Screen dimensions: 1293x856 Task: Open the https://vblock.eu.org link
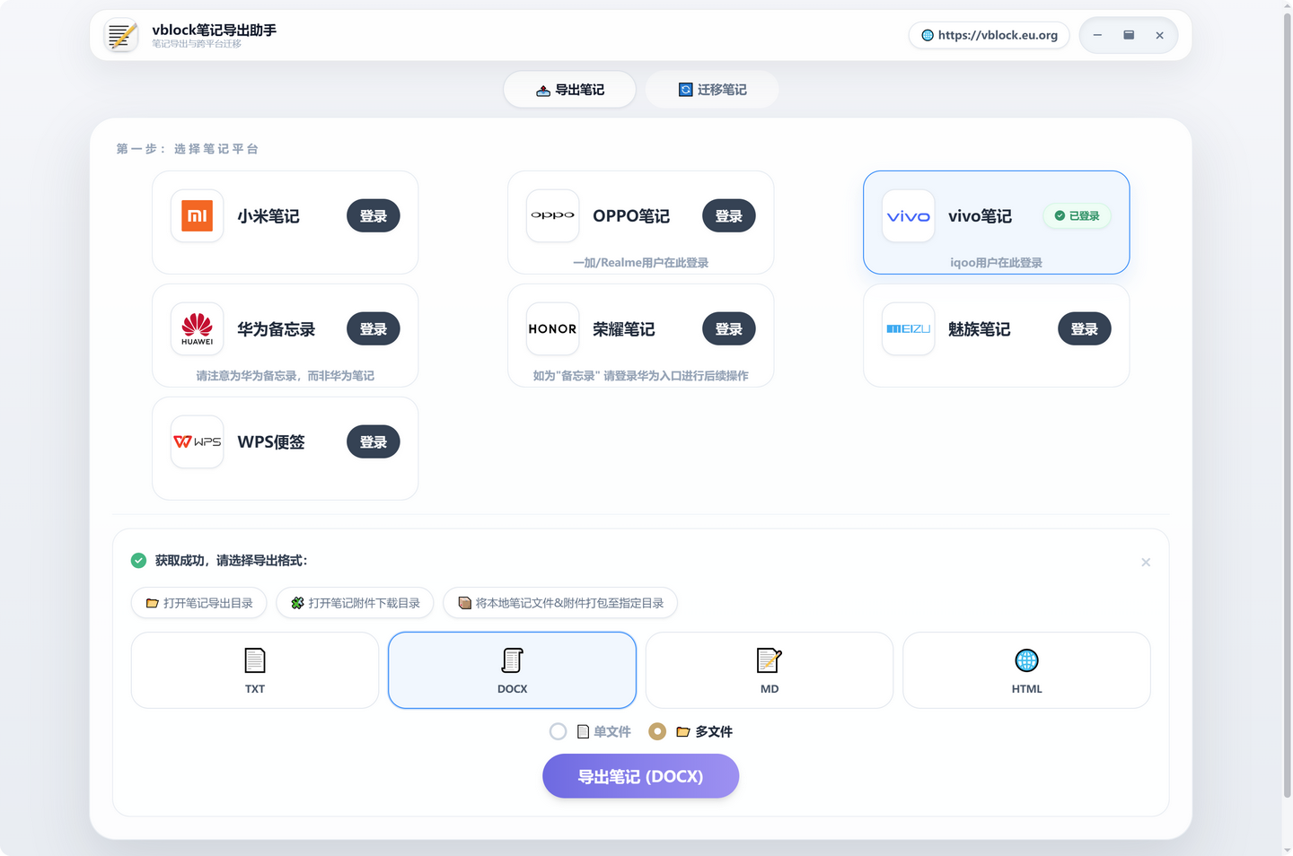[990, 36]
